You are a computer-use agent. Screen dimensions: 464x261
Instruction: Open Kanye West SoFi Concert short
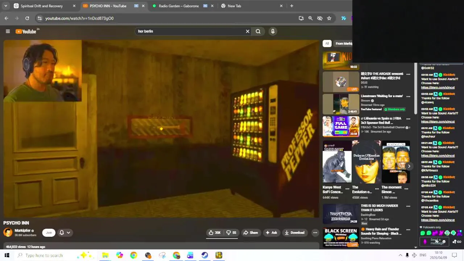point(337,162)
